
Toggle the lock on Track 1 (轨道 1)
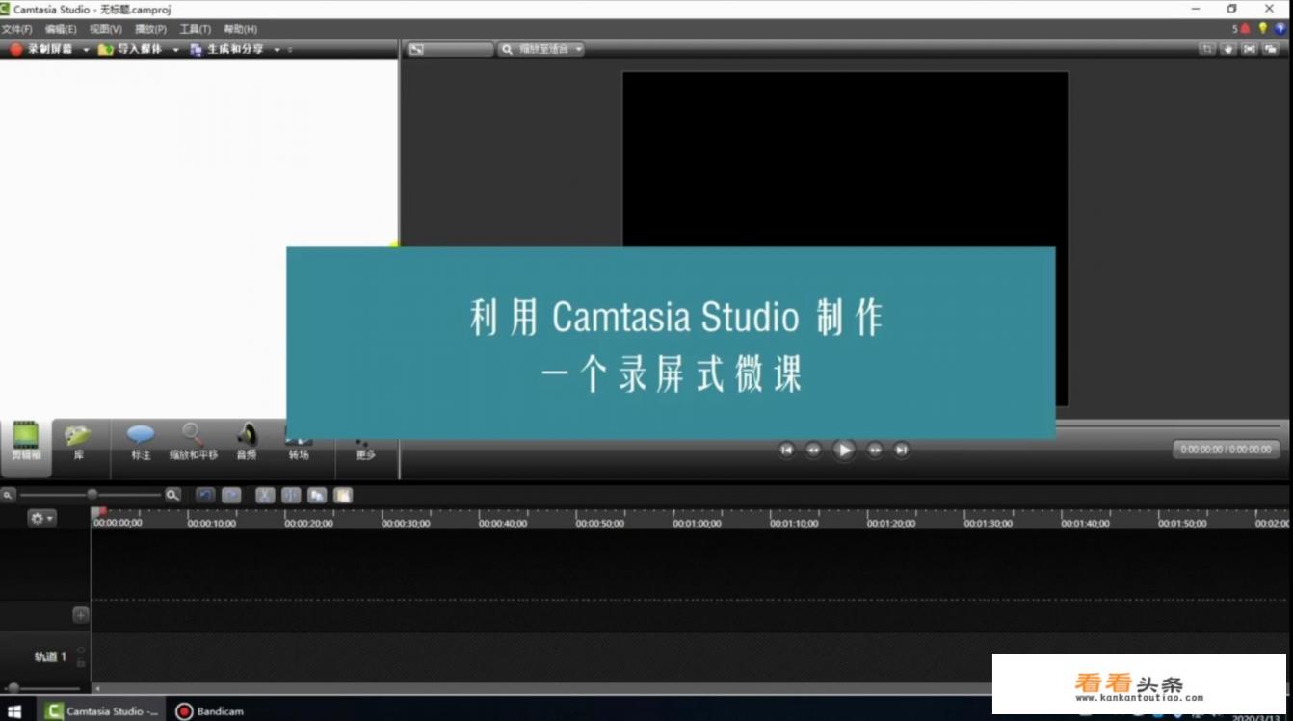point(81,663)
